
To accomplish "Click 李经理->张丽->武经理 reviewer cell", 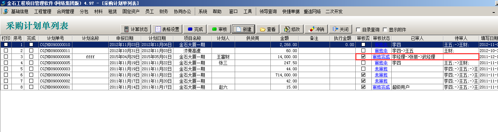I will tap(417, 57).
